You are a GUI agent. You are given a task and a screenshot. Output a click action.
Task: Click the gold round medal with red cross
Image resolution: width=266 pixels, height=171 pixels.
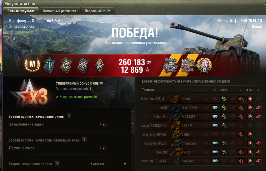(204, 65)
